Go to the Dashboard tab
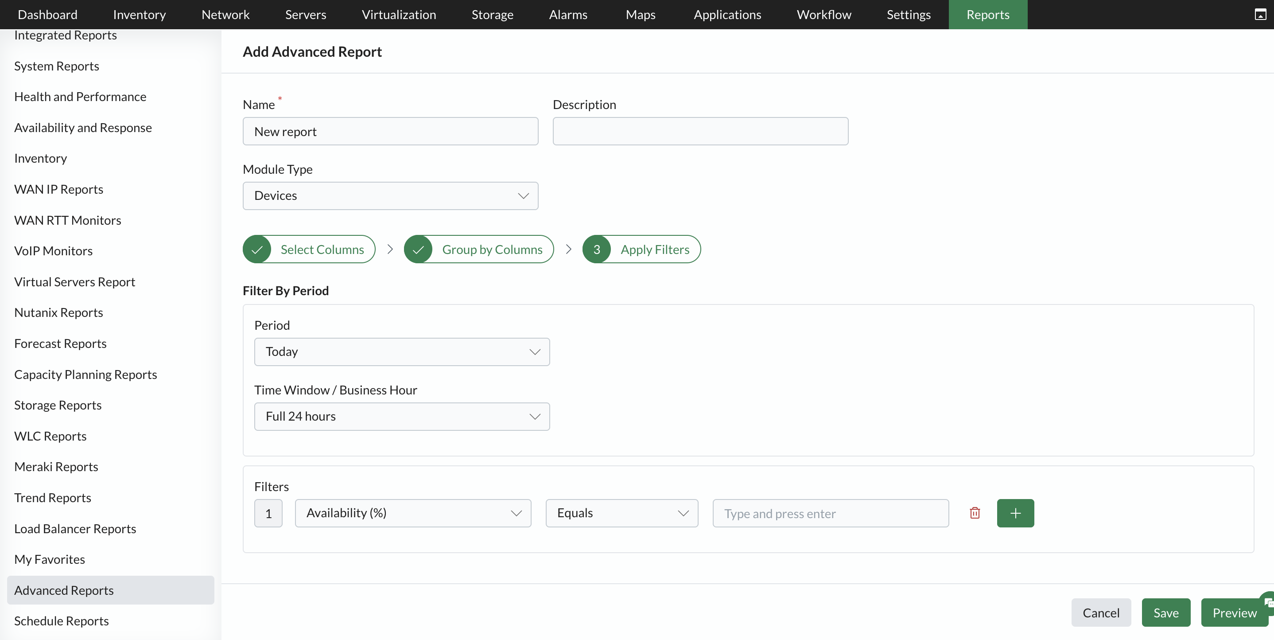The image size is (1274, 640). 47,14
